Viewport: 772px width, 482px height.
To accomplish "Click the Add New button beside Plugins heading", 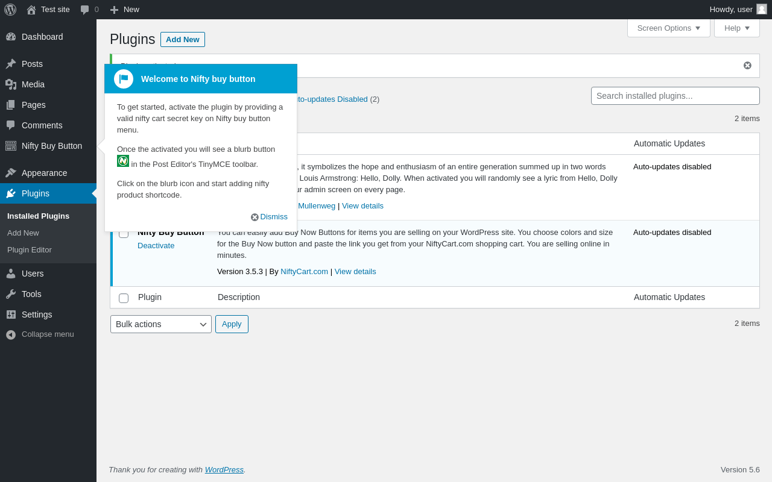I will click(x=183, y=39).
